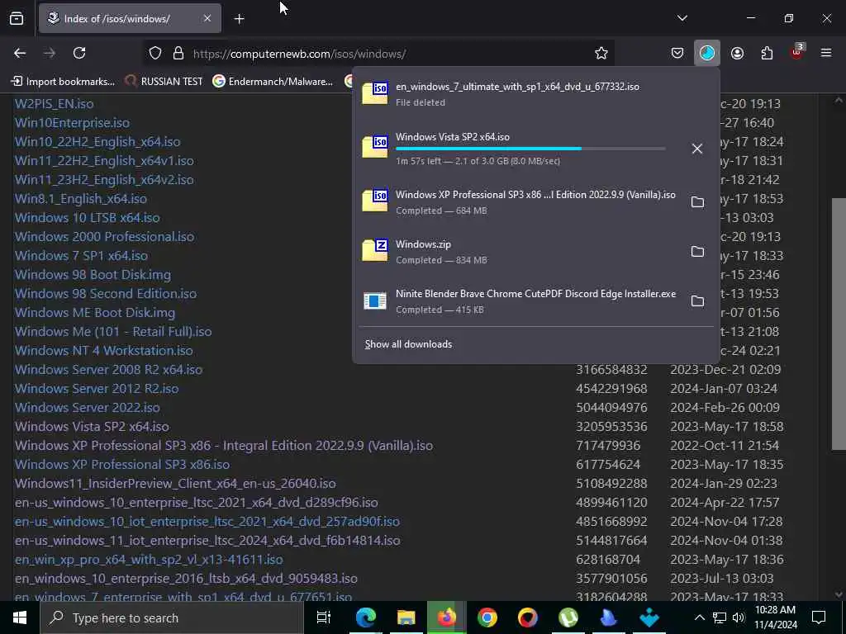Download Windows Server 2022.iso
The width and height of the screenshot is (846, 634).
coord(88,408)
